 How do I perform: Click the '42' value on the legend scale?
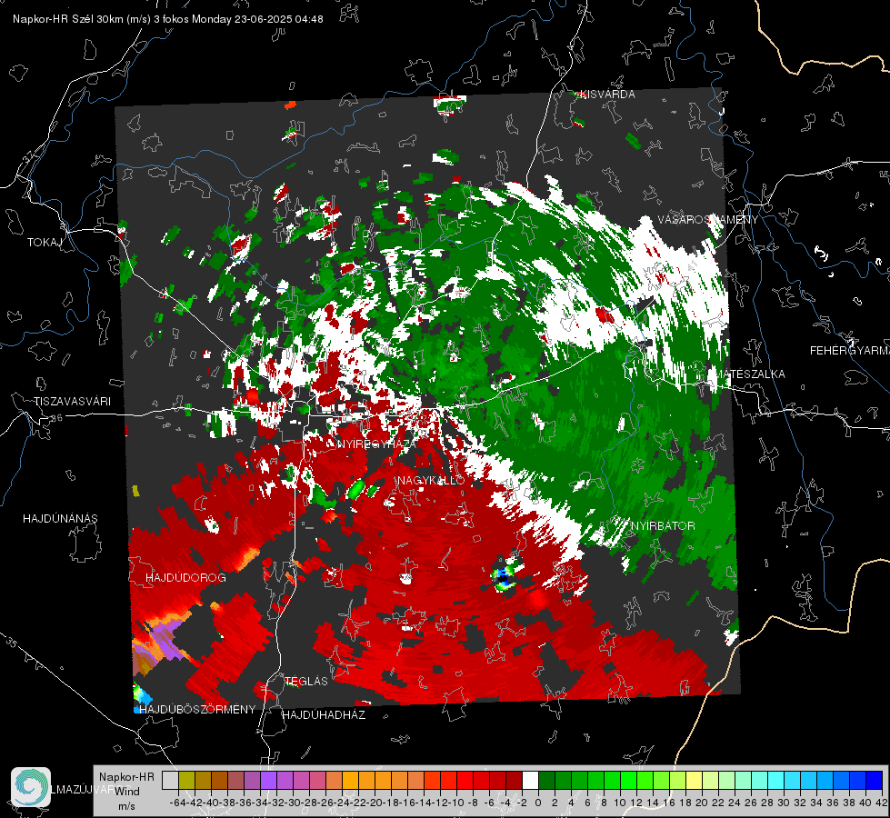[x=881, y=803]
